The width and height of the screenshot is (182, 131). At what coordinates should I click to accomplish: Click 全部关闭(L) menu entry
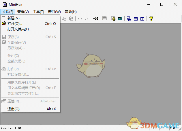point(30,61)
